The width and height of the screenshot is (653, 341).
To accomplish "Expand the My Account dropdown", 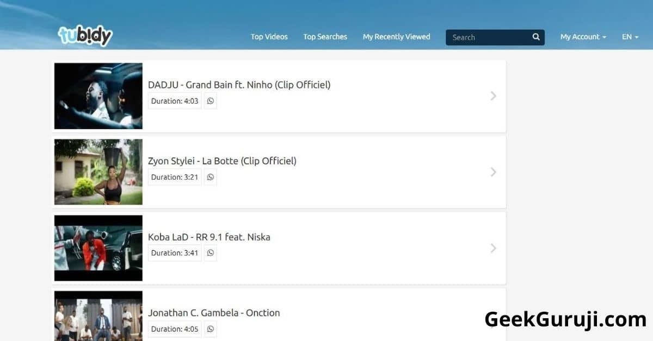I will click(x=583, y=37).
